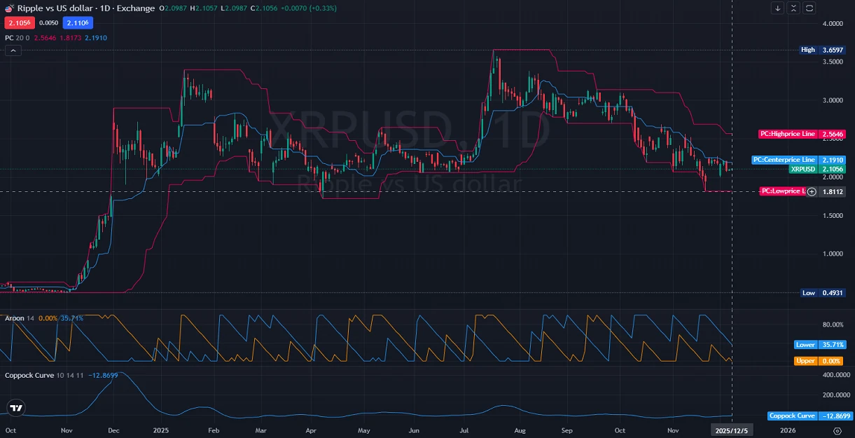The image size is (855, 438).
Task: Click the Aroon Lower 35.71% label
Action: tap(806, 345)
